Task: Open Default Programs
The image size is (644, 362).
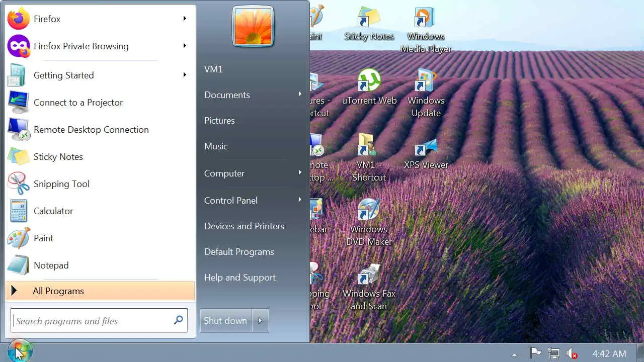Action: click(239, 252)
